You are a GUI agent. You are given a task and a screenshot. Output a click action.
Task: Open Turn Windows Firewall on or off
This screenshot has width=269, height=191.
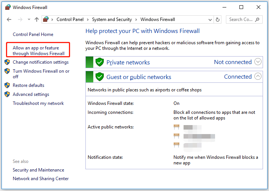(41, 74)
